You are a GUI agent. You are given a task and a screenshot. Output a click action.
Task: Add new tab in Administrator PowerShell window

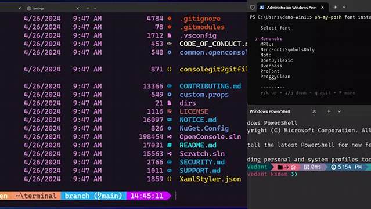(x=335, y=8)
